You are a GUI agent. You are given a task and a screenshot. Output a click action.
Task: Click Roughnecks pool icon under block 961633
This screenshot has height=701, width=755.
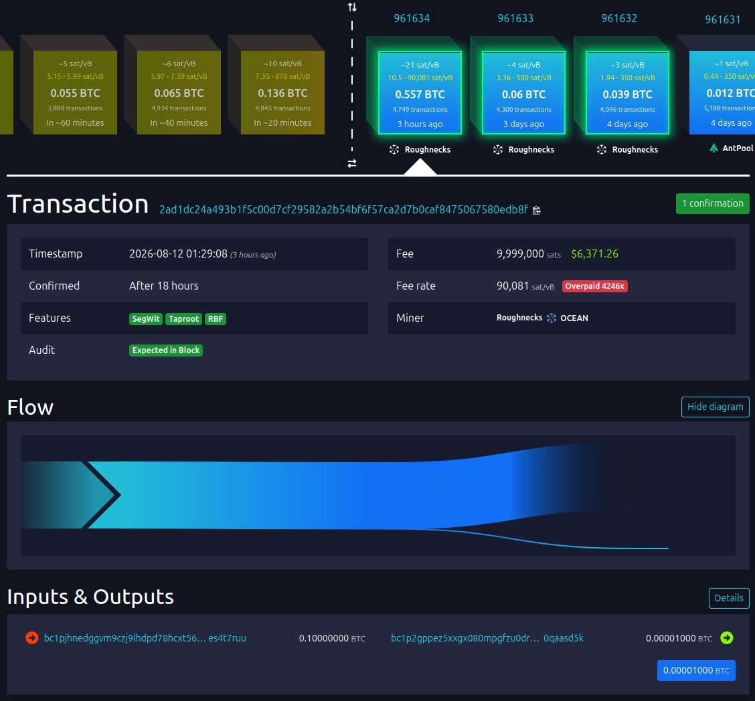(x=498, y=150)
